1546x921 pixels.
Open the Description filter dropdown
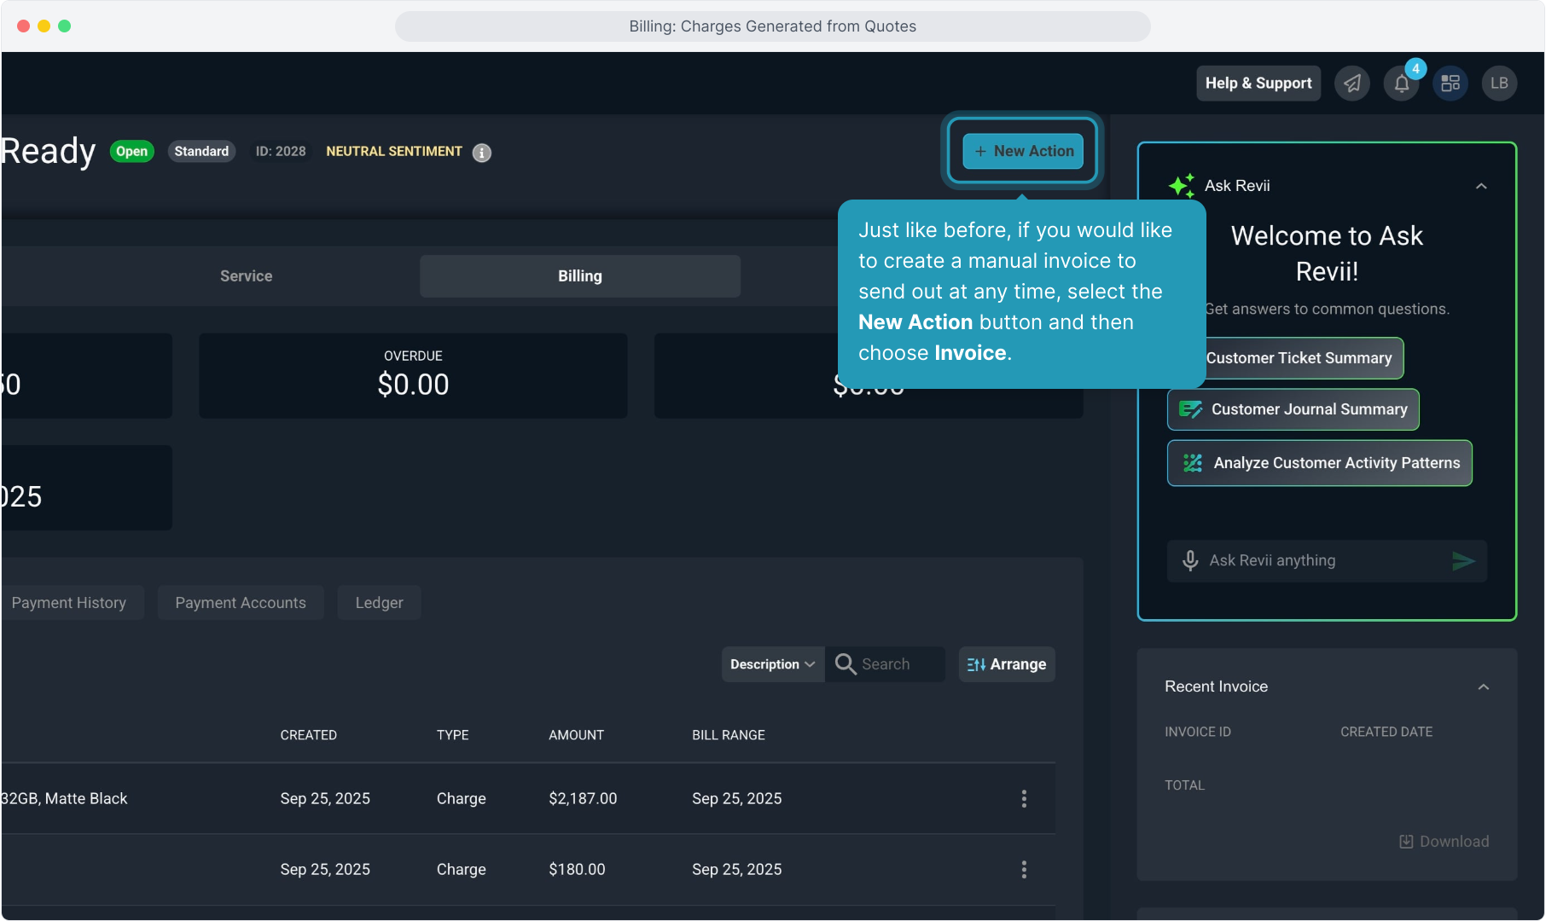pos(772,664)
